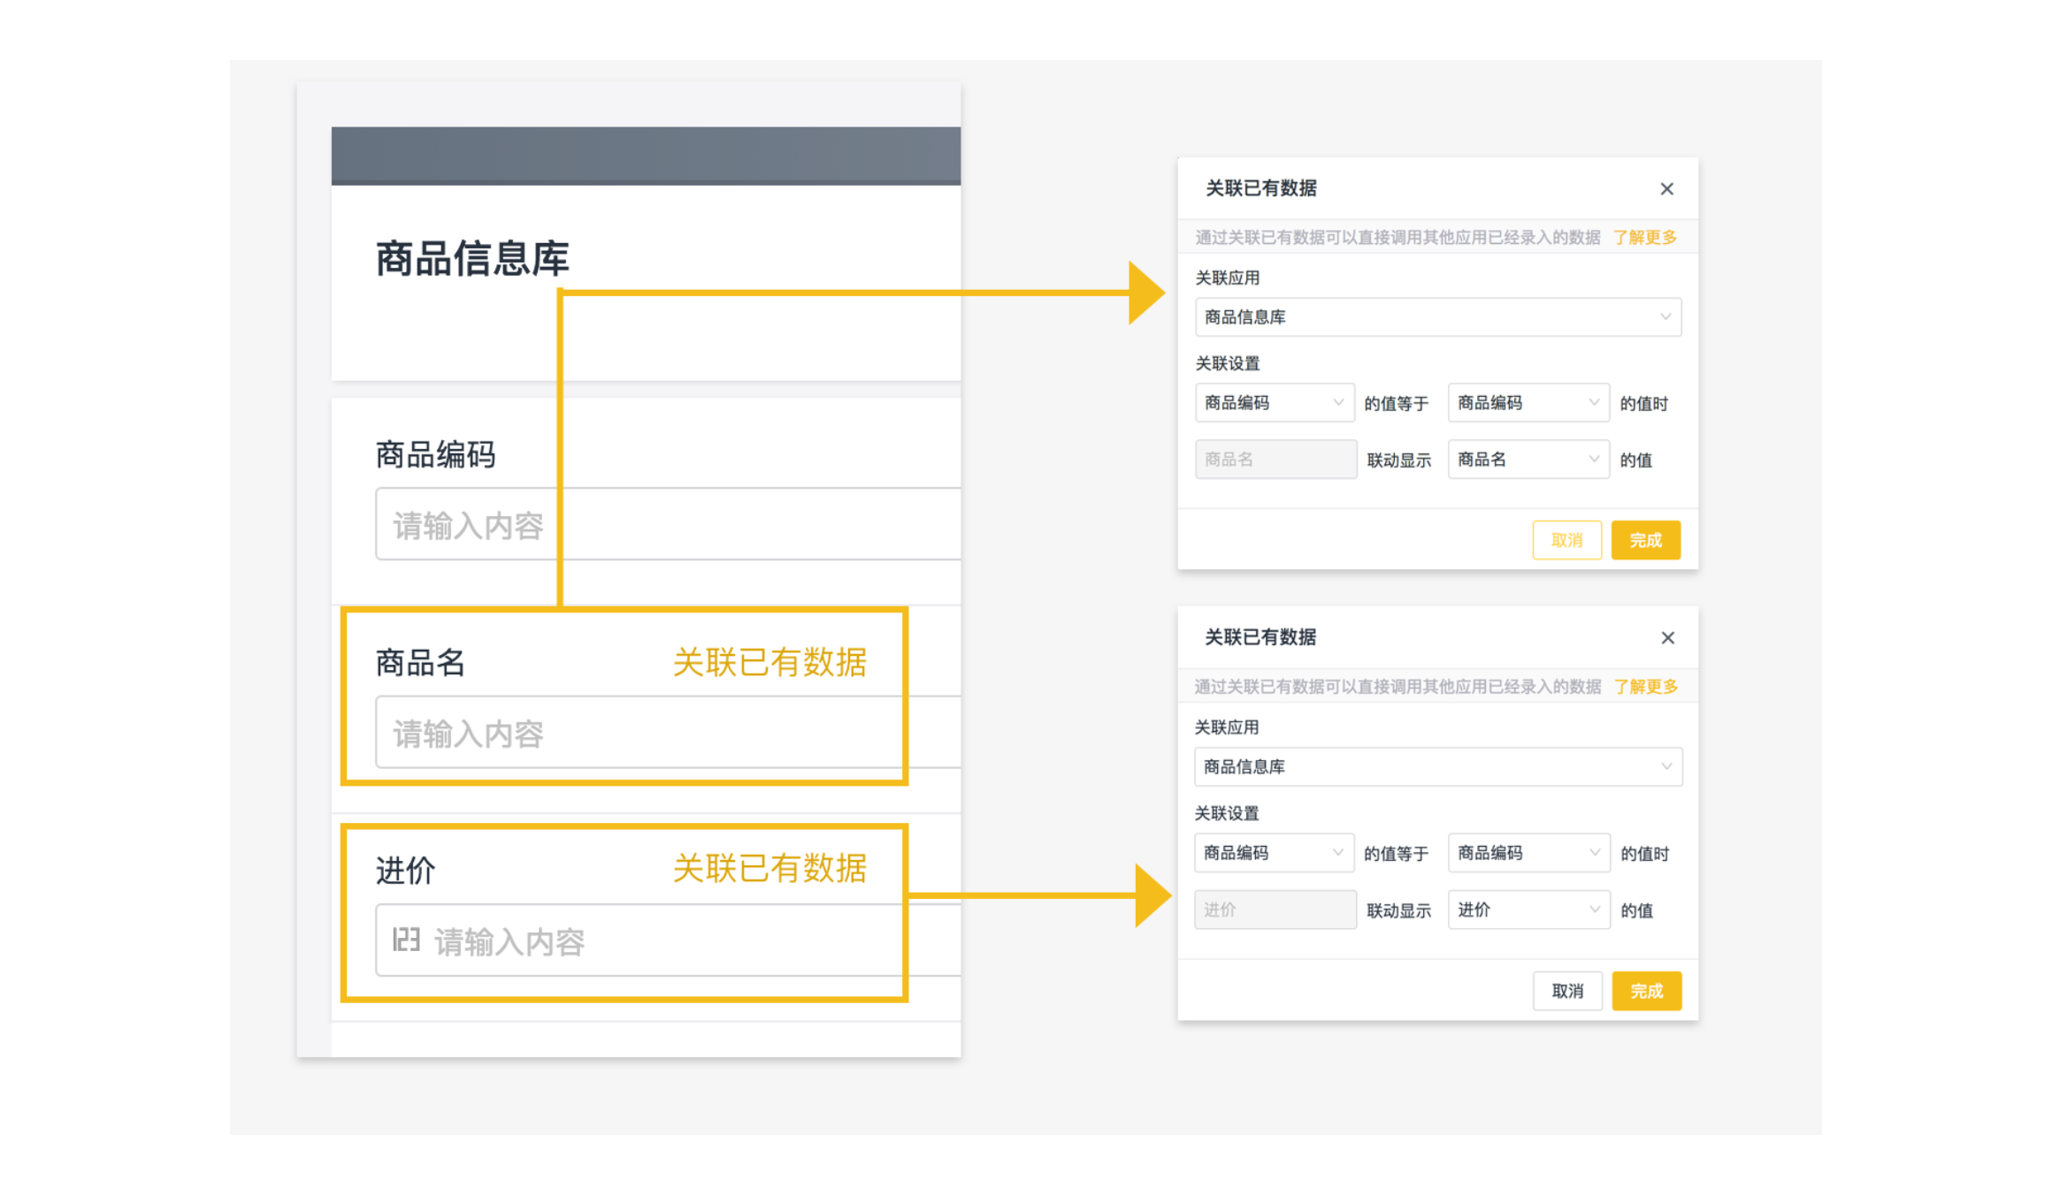Click 关联已有数据 label beside 进价

click(x=769, y=869)
